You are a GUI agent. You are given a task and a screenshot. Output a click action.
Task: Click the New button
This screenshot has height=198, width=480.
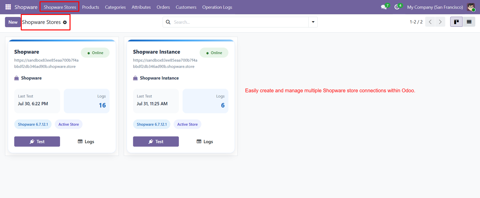coord(13,22)
